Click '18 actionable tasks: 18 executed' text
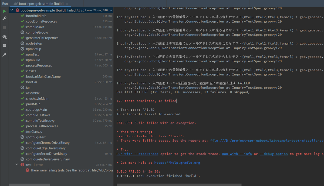 coord(148,114)
